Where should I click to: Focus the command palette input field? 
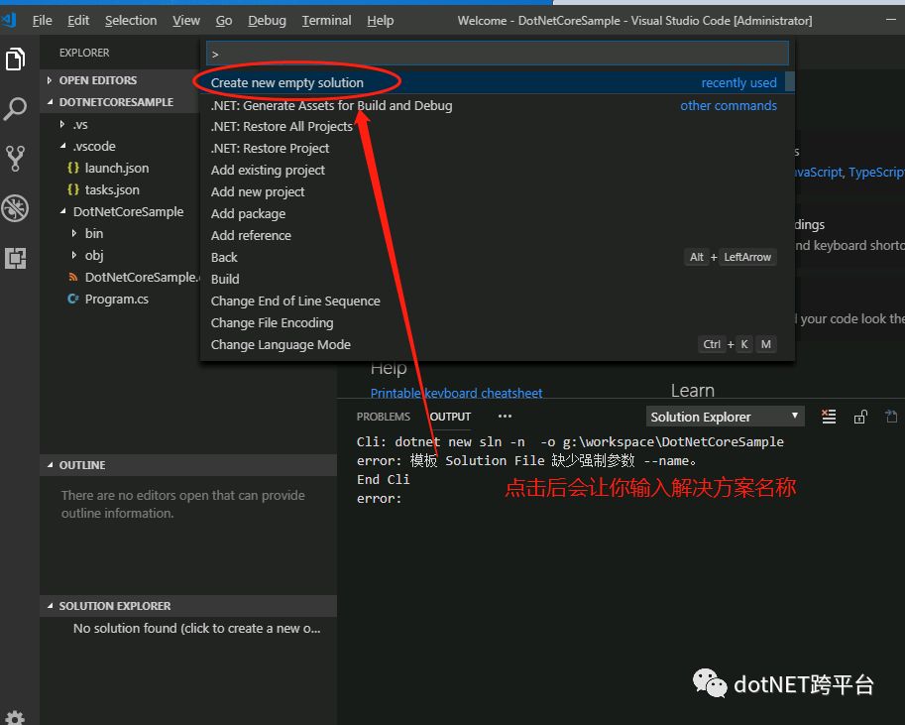pos(497,54)
